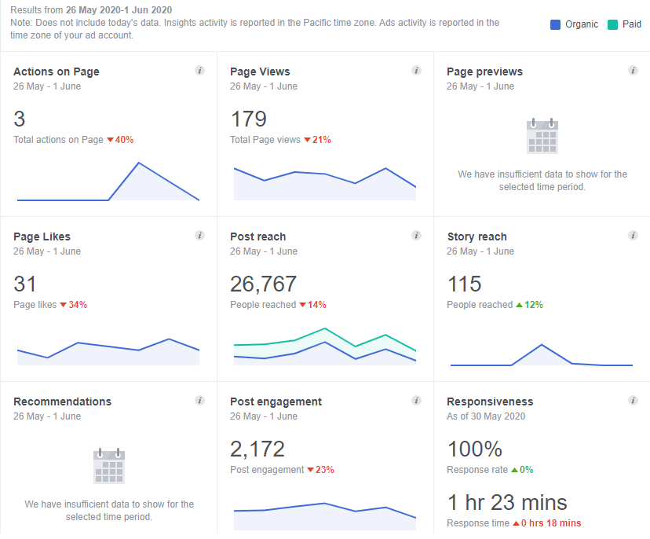Click the calendar icon in Recommendations card
The width and height of the screenshot is (650, 539).
[108, 466]
